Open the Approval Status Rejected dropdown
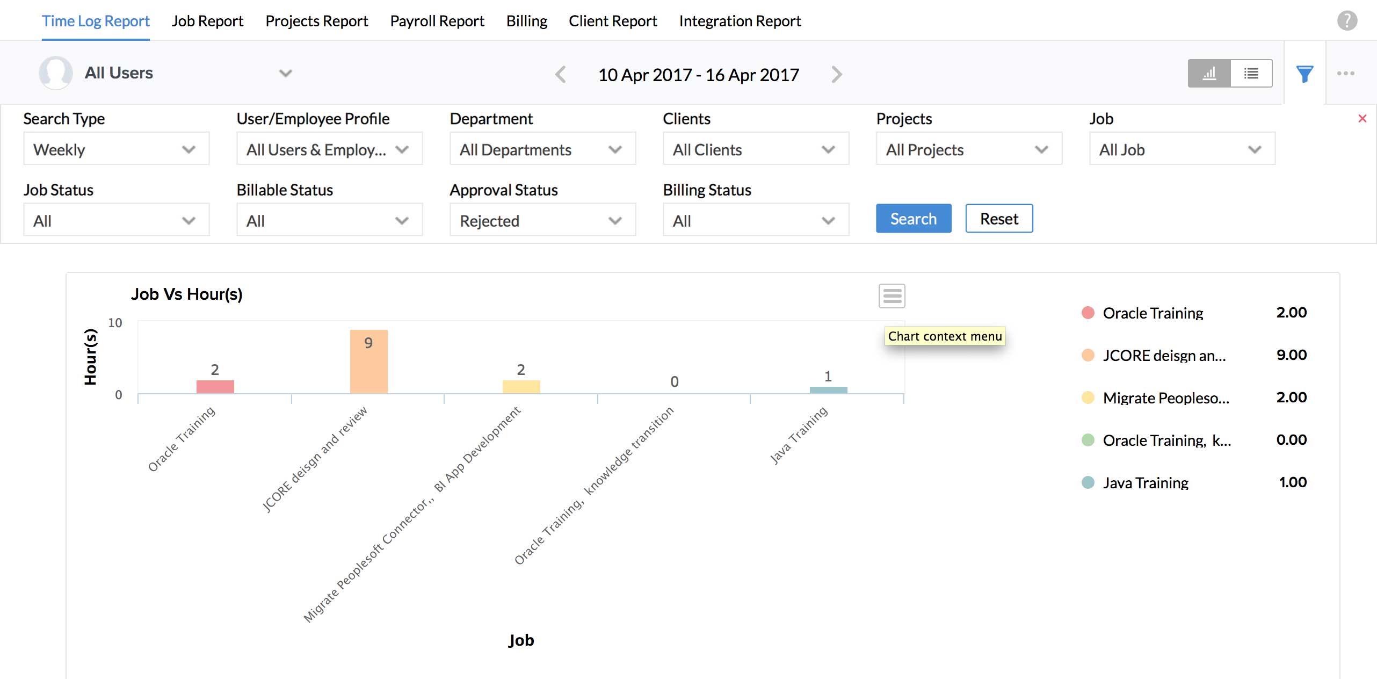The height and width of the screenshot is (679, 1377). pos(542,220)
